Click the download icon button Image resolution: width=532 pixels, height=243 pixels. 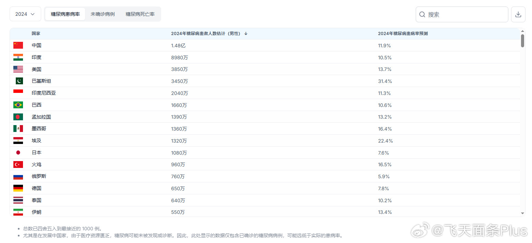tap(518, 14)
